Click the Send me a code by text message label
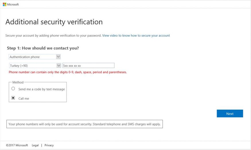 coord(42,89)
